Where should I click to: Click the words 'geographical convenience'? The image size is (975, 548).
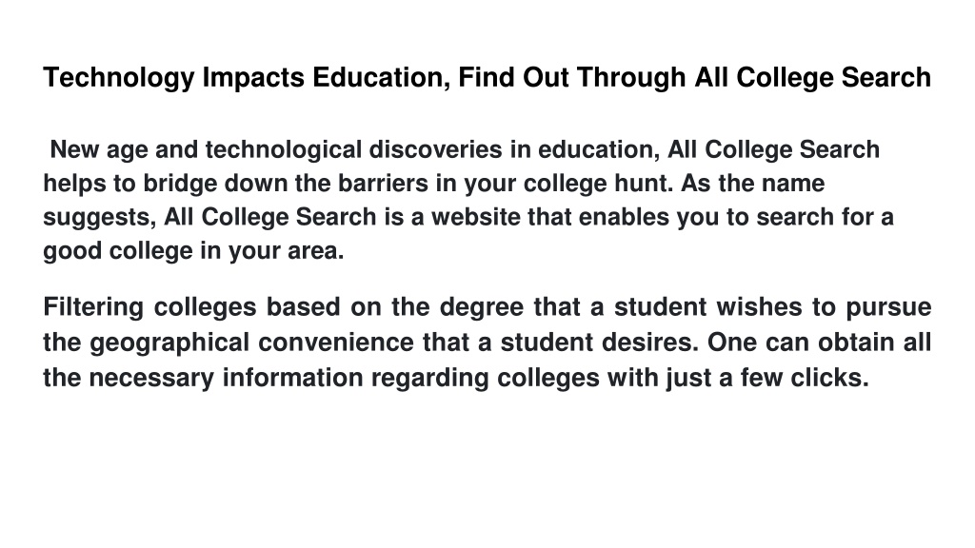coord(251,342)
